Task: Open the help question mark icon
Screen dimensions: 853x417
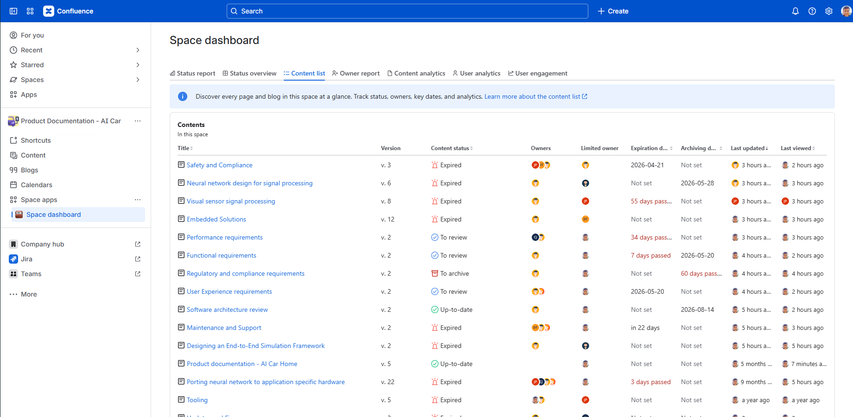Action: 812,11
